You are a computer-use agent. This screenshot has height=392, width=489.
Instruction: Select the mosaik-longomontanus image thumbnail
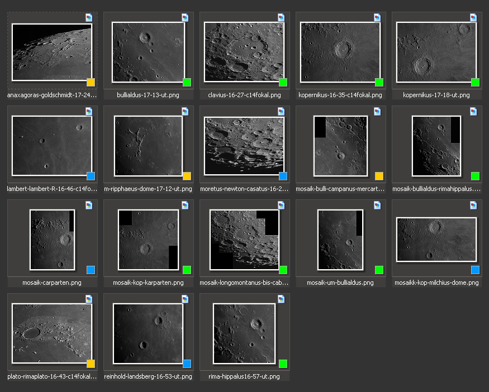[x=244, y=240]
